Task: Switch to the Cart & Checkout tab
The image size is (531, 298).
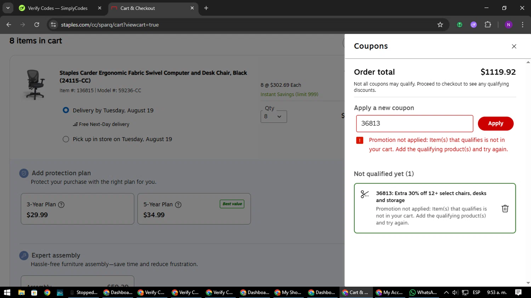Action: [x=138, y=8]
